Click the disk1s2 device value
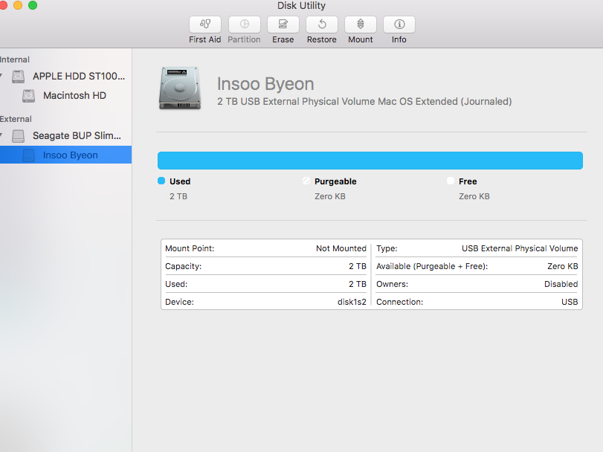This screenshot has width=603, height=452. 352,302
